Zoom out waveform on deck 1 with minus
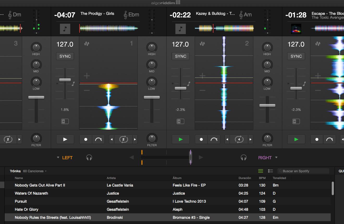 pos(87,90)
